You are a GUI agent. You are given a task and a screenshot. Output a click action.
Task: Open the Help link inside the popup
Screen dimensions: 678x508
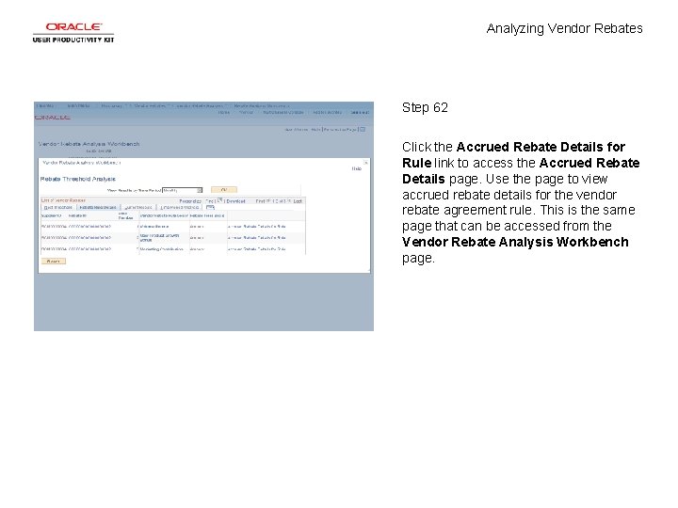click(x=356, y=168)
